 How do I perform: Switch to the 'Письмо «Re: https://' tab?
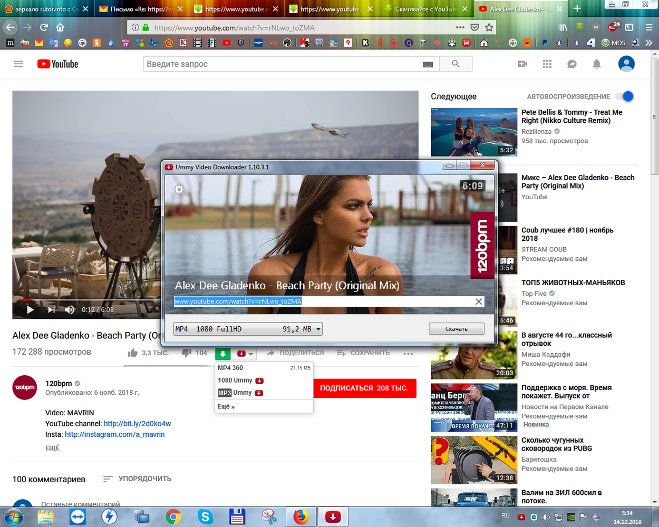(x=141, y=9)
